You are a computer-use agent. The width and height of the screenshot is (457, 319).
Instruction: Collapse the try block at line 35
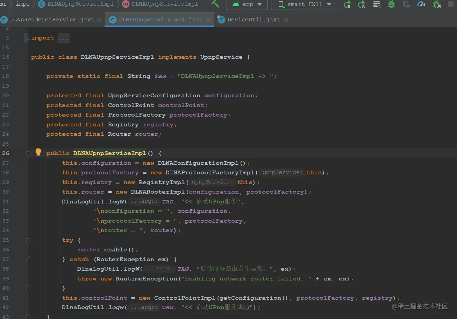pyautogui.click(x=28, y=240)
